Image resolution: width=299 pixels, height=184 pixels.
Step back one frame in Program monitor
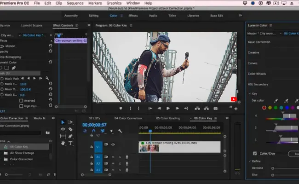(x=159, y=108)
